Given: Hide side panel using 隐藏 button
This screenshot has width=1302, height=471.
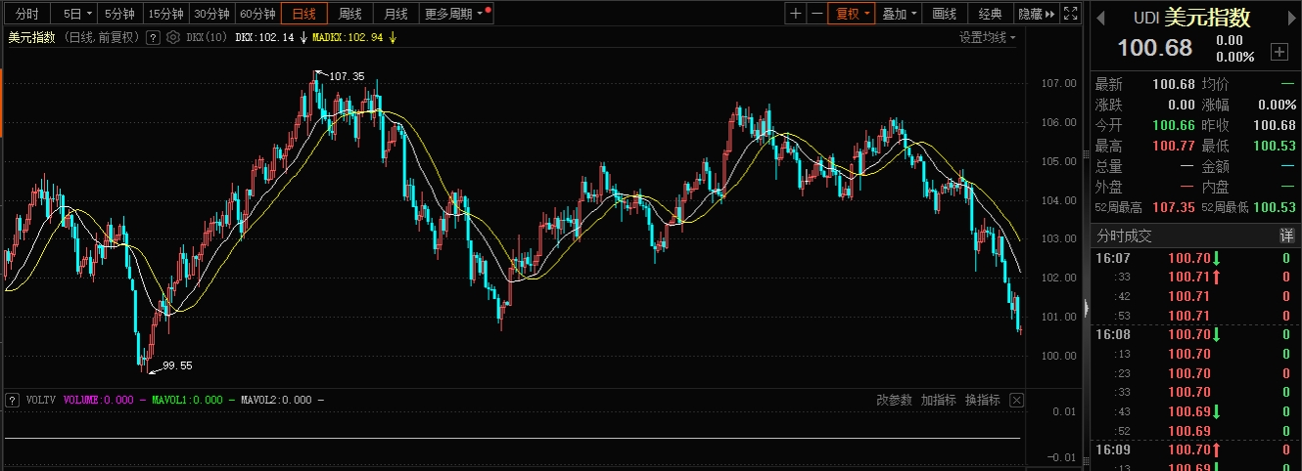Looking at the screenshot, I should [x=1037, y=14].
